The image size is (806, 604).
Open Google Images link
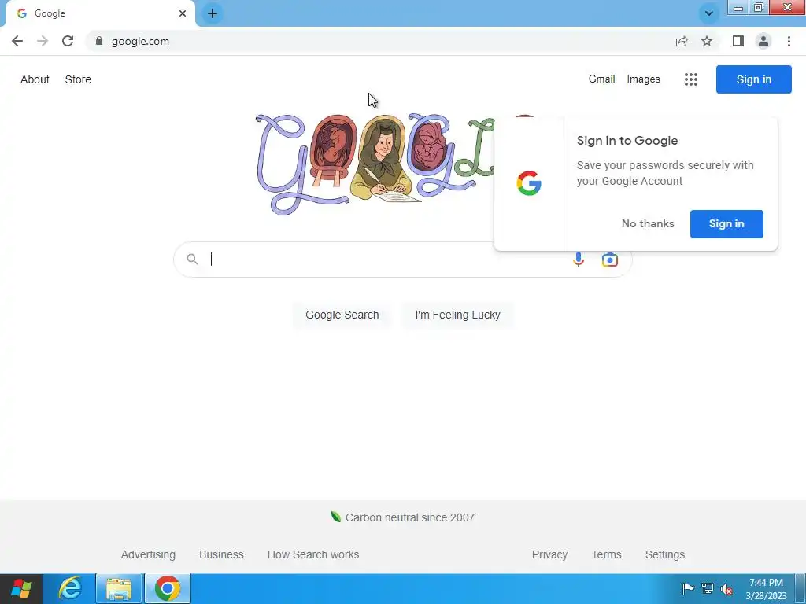point(643,79)
